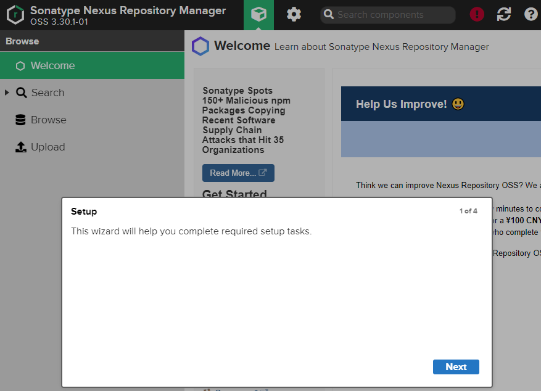Expand the Search tree arrow
541x391 pixels.
[7, 93]
